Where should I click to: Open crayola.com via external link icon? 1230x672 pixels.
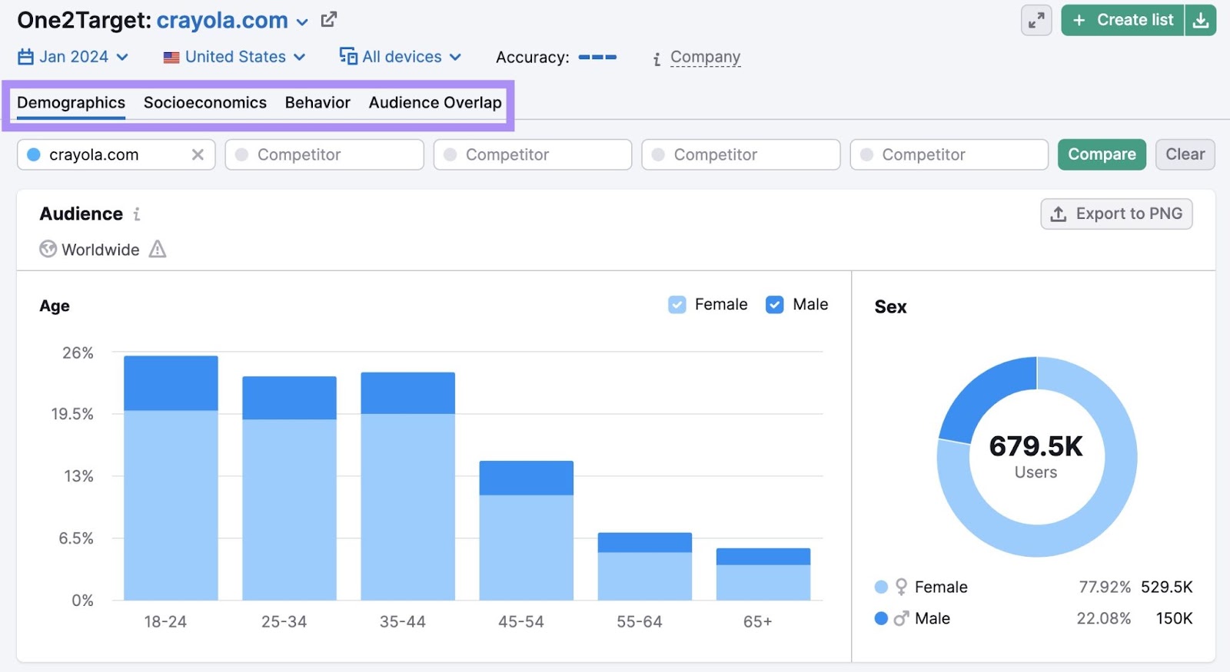click(329, 20)
